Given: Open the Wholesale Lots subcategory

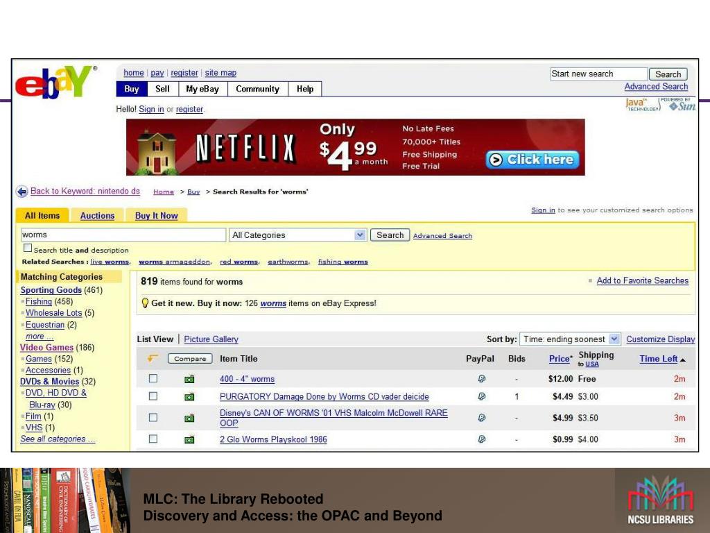Looking at the screenshot, I should click(54, 313).
